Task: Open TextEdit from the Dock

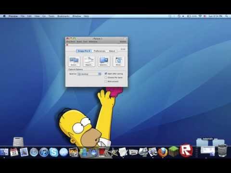Action: [123, 152]
